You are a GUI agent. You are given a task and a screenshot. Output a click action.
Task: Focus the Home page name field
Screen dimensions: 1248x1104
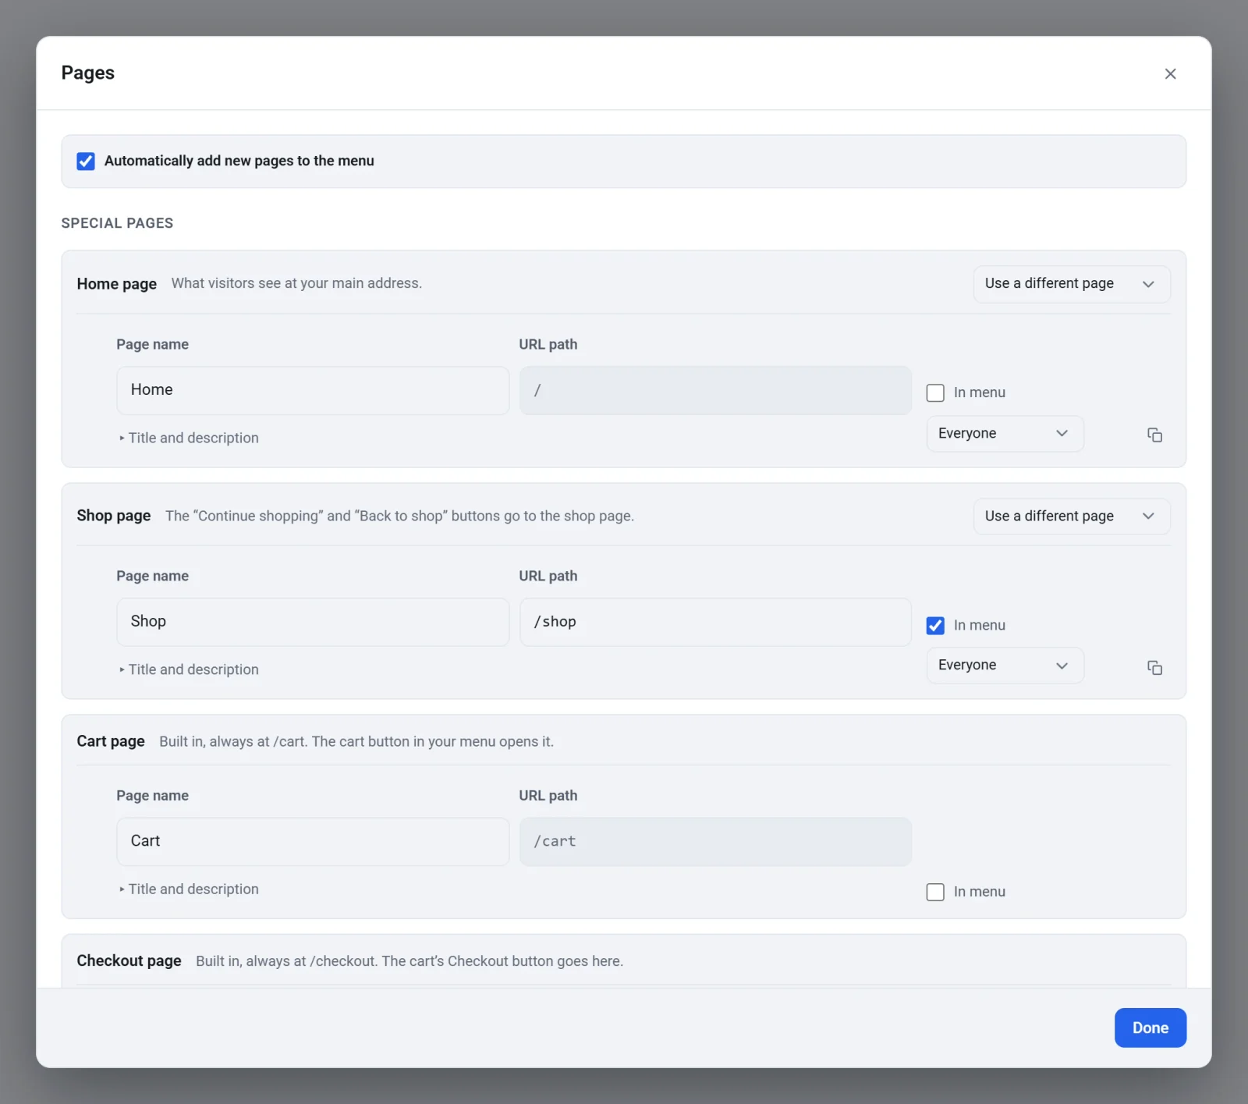point(313,390)
